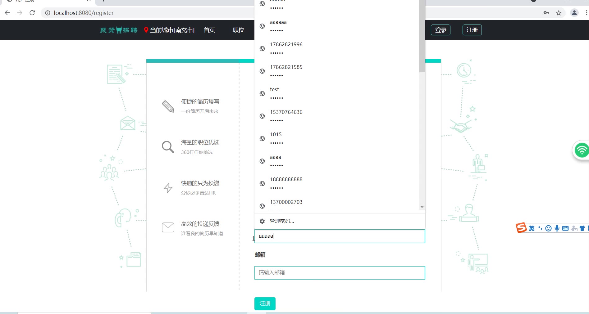Image resolution: width=589 pixels, height=314 pixels.
Task: Toggle Sogou 英 language mode
Action: coord(532,228)
